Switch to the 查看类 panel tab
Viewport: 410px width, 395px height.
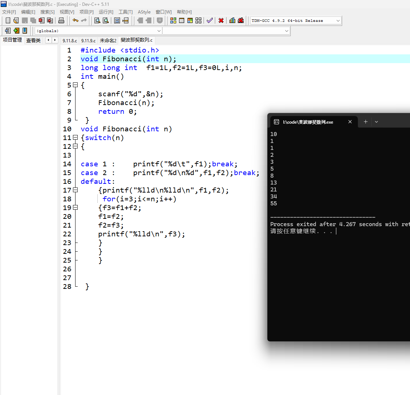pos(34,40)
